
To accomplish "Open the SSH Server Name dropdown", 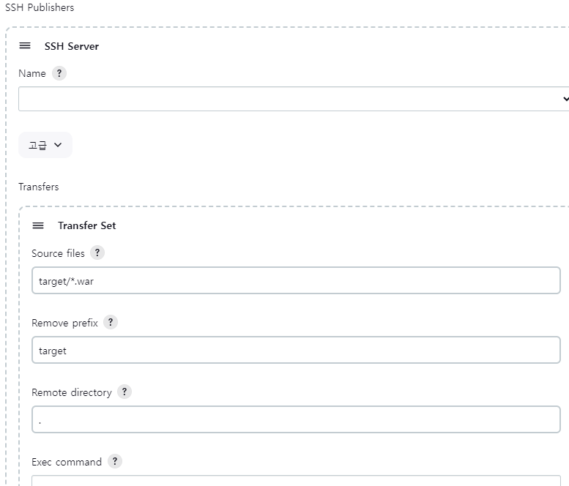I will coord(294,99).
